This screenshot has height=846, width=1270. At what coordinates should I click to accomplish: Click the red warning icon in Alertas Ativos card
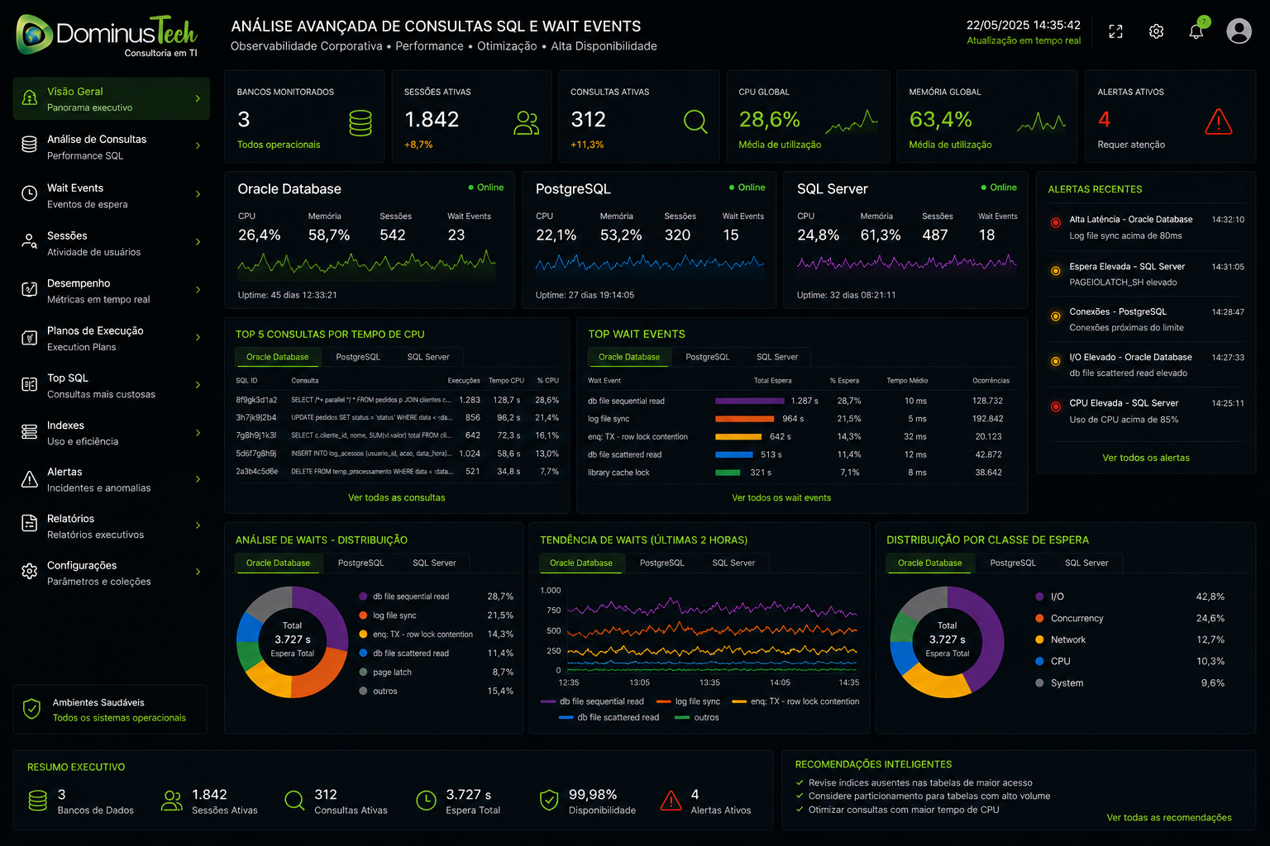click(x=1219, y=121)
